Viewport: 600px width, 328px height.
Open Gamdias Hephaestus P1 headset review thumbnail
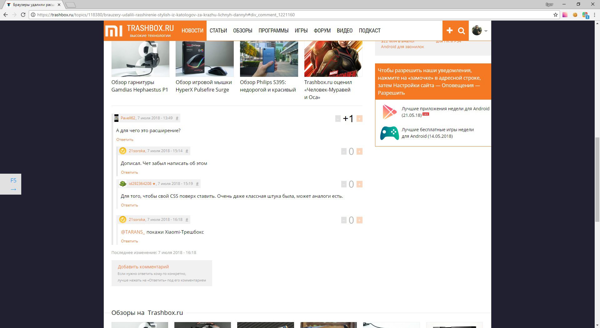point(140,59)
